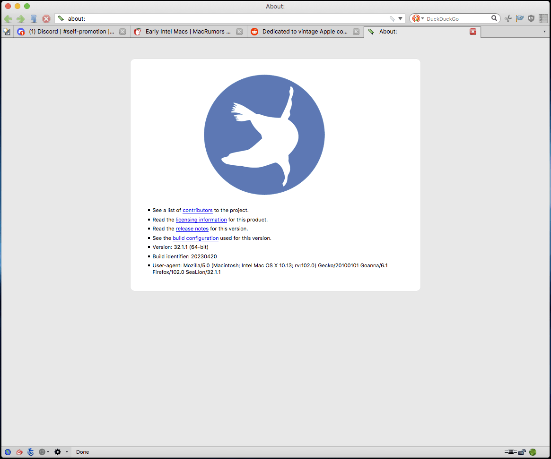Click the black gear icon in status bar
The height and width of the screenshot is (459, 551).
pos(58,452)
